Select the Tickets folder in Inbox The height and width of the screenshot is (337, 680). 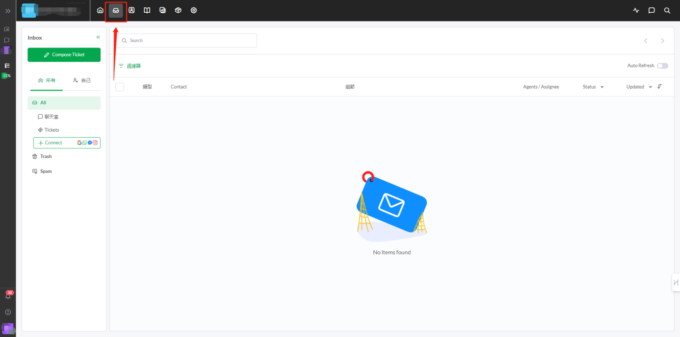52,130
